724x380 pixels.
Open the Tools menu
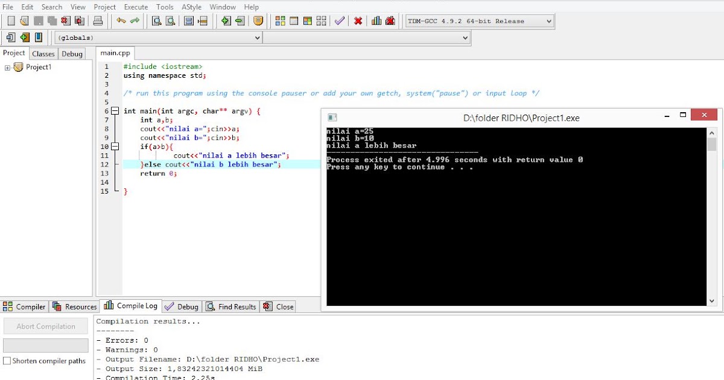(x=165, y=7)
